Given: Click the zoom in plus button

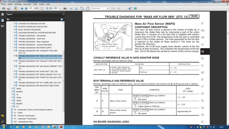Looking at the screenshot, I should pos(51,8).
